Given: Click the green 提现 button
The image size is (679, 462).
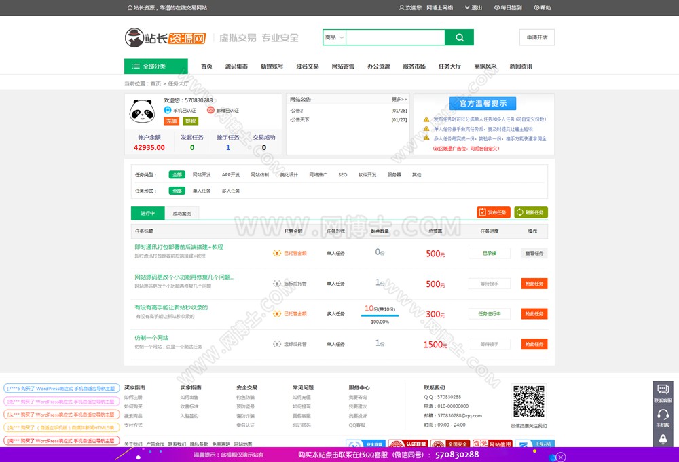Looking at the screenshot, I should click(191, 121).
